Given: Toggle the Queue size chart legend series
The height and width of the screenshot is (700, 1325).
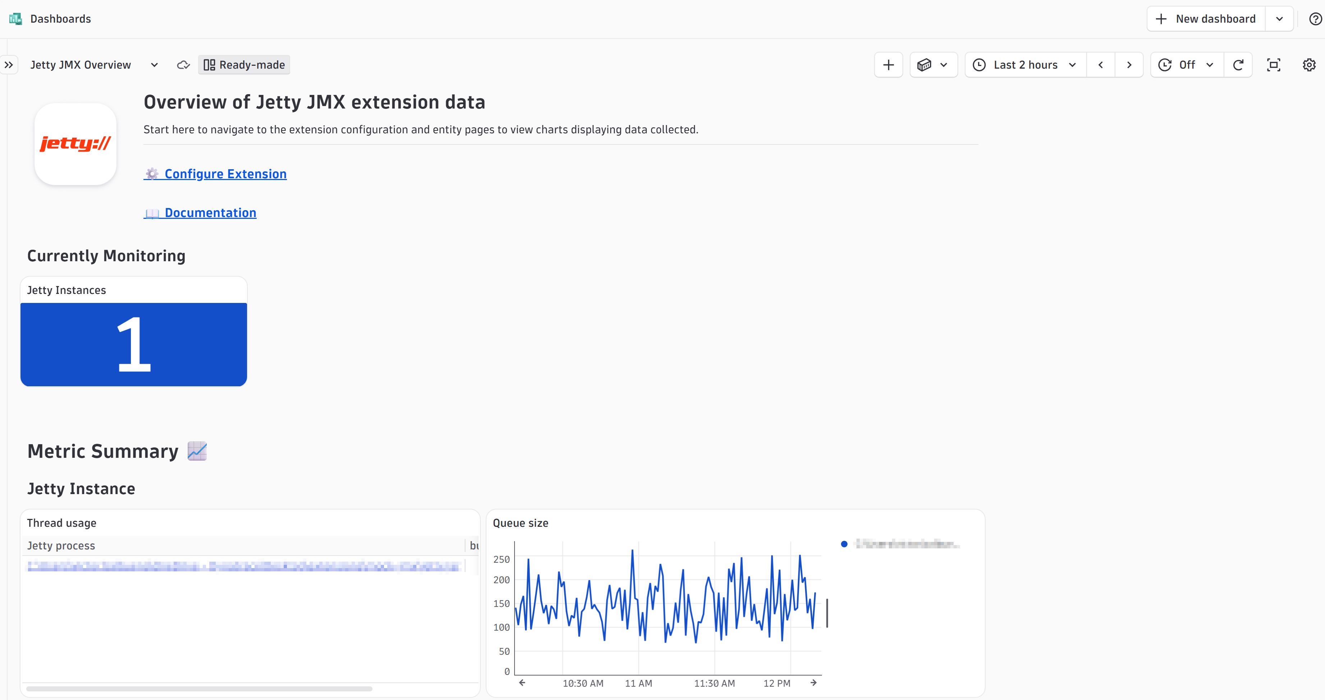Looking at the screenshot, I should click(x=901, y=544).
